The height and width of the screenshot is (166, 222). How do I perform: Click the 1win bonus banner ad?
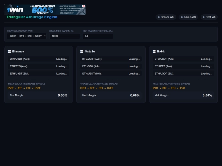(45, 9)
